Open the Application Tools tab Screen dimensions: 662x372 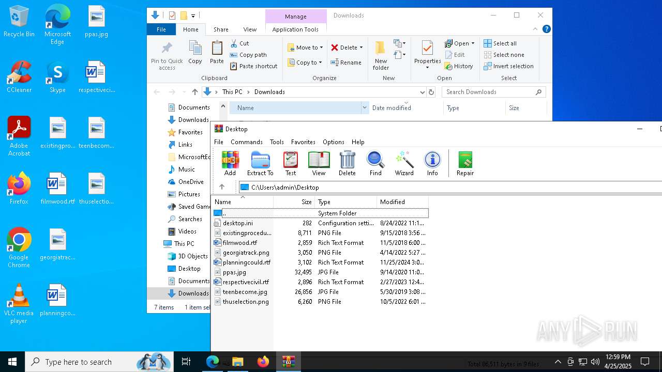click(295, 29)
